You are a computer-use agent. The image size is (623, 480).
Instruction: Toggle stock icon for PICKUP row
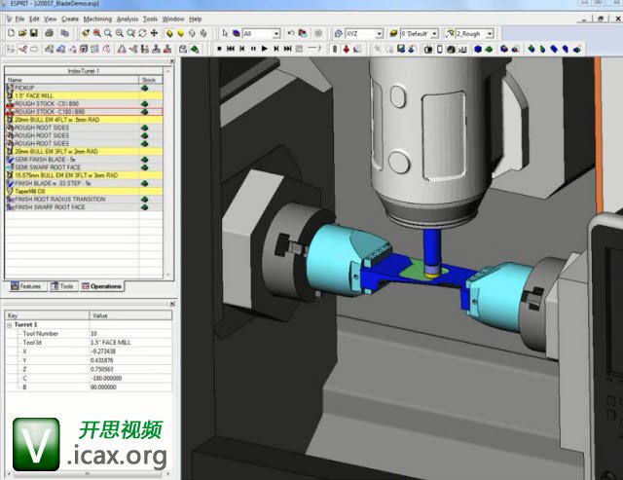[145, 88]
